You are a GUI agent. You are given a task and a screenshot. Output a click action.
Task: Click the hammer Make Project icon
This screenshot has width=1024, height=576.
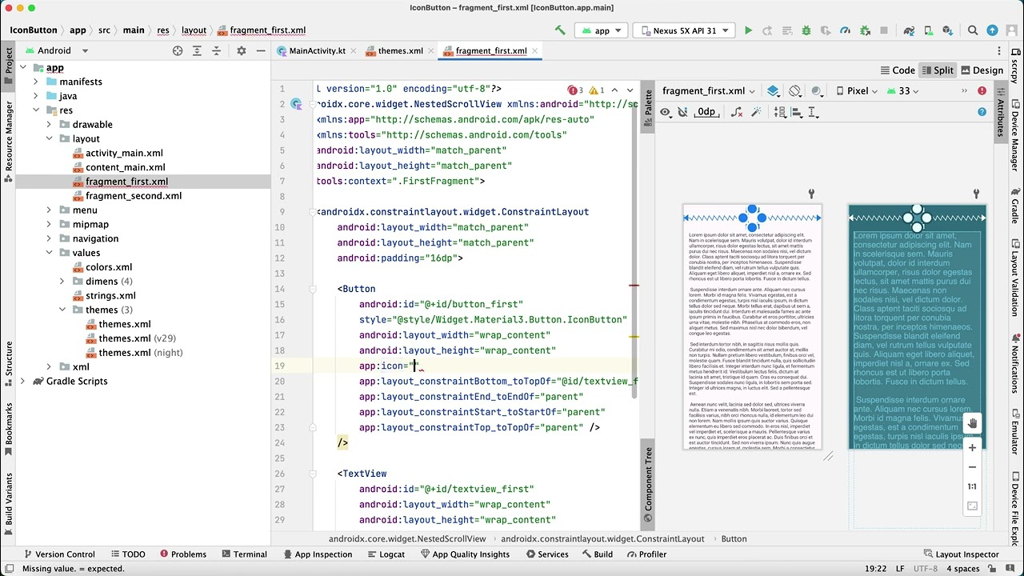click(x=560, y=30)
